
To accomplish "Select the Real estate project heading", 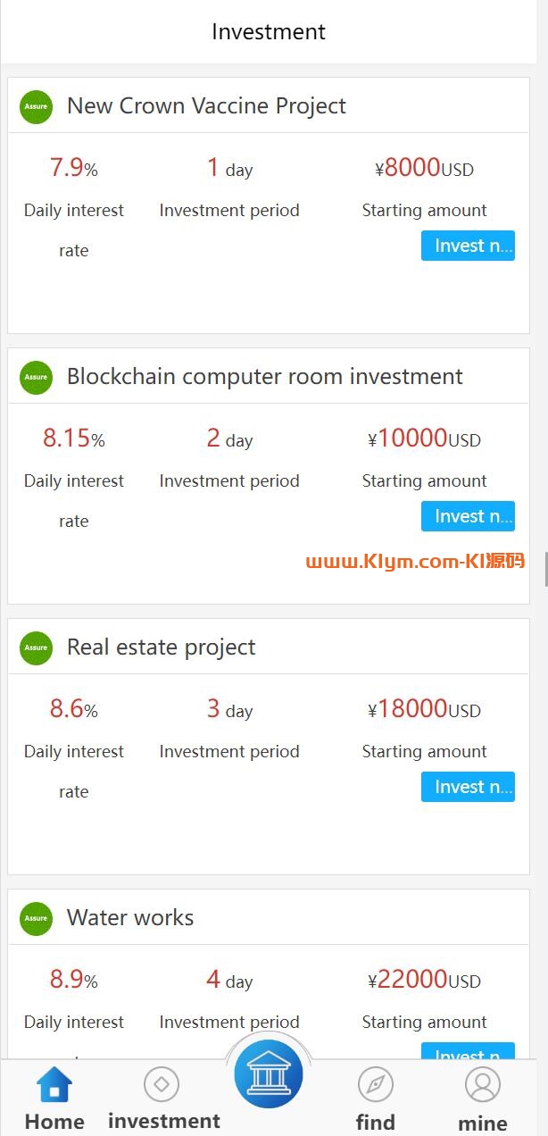I will tap(161, 647).
